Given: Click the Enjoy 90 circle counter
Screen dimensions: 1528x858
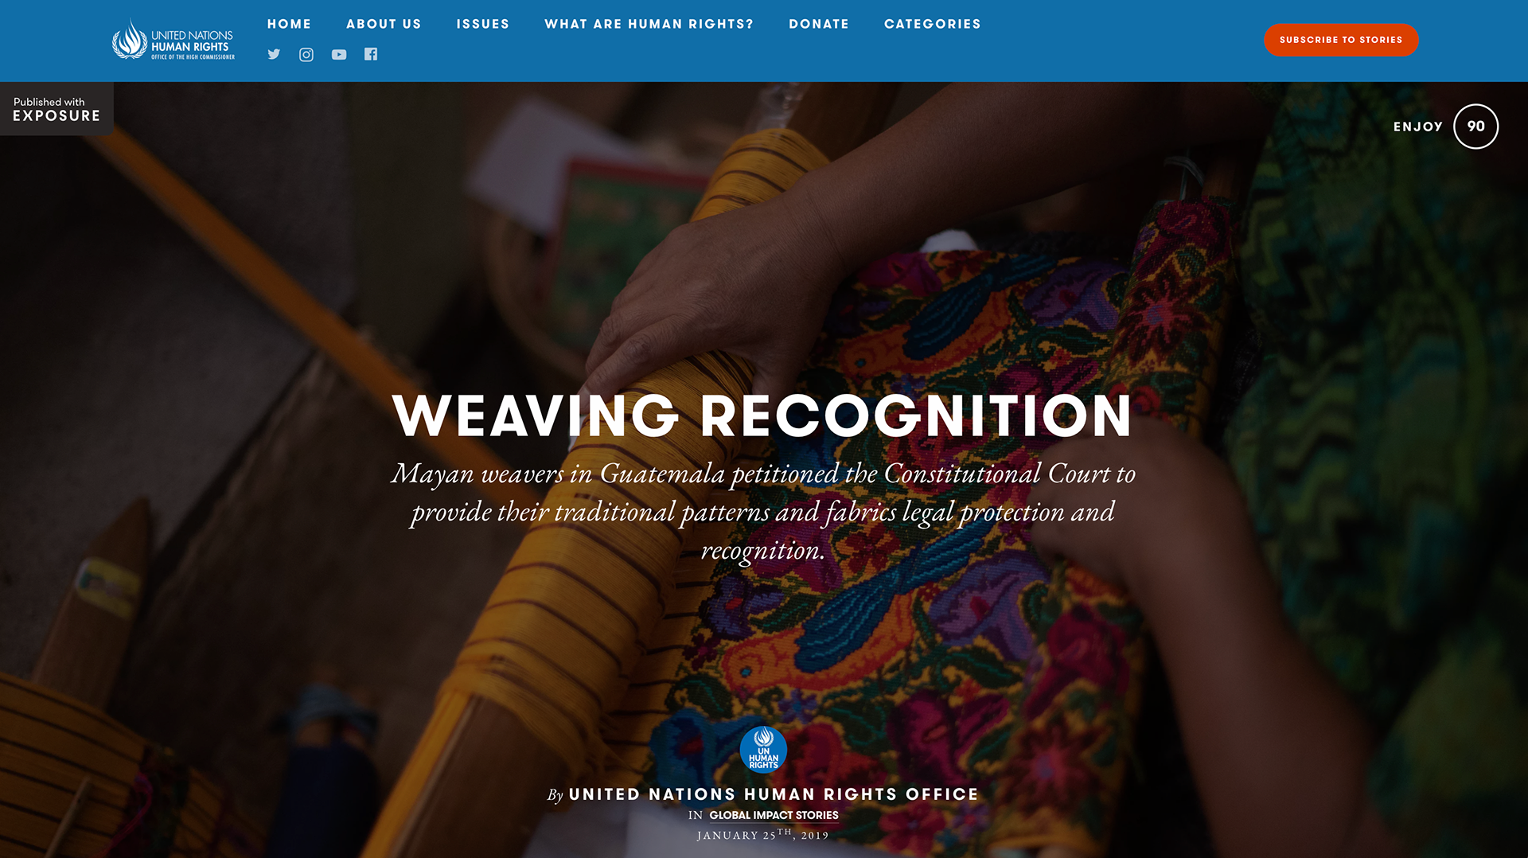Looking at the screenshot, I should 1475,127.
